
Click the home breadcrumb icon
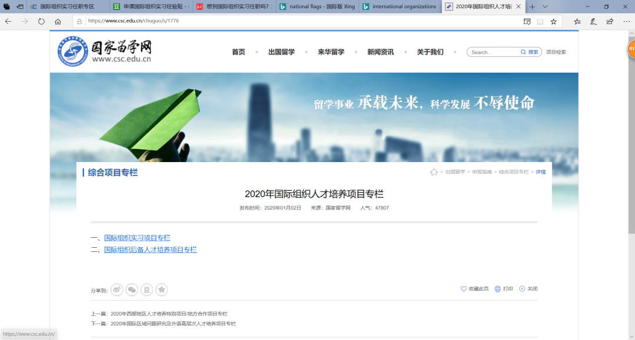[x=434, y=172]
